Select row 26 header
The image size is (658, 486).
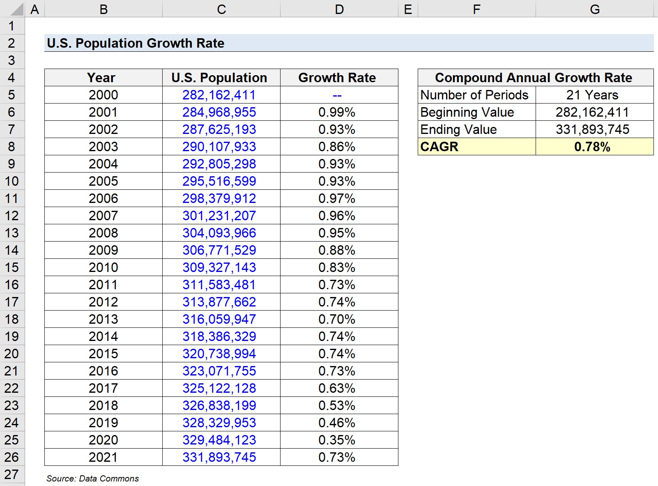pos(12,457)
